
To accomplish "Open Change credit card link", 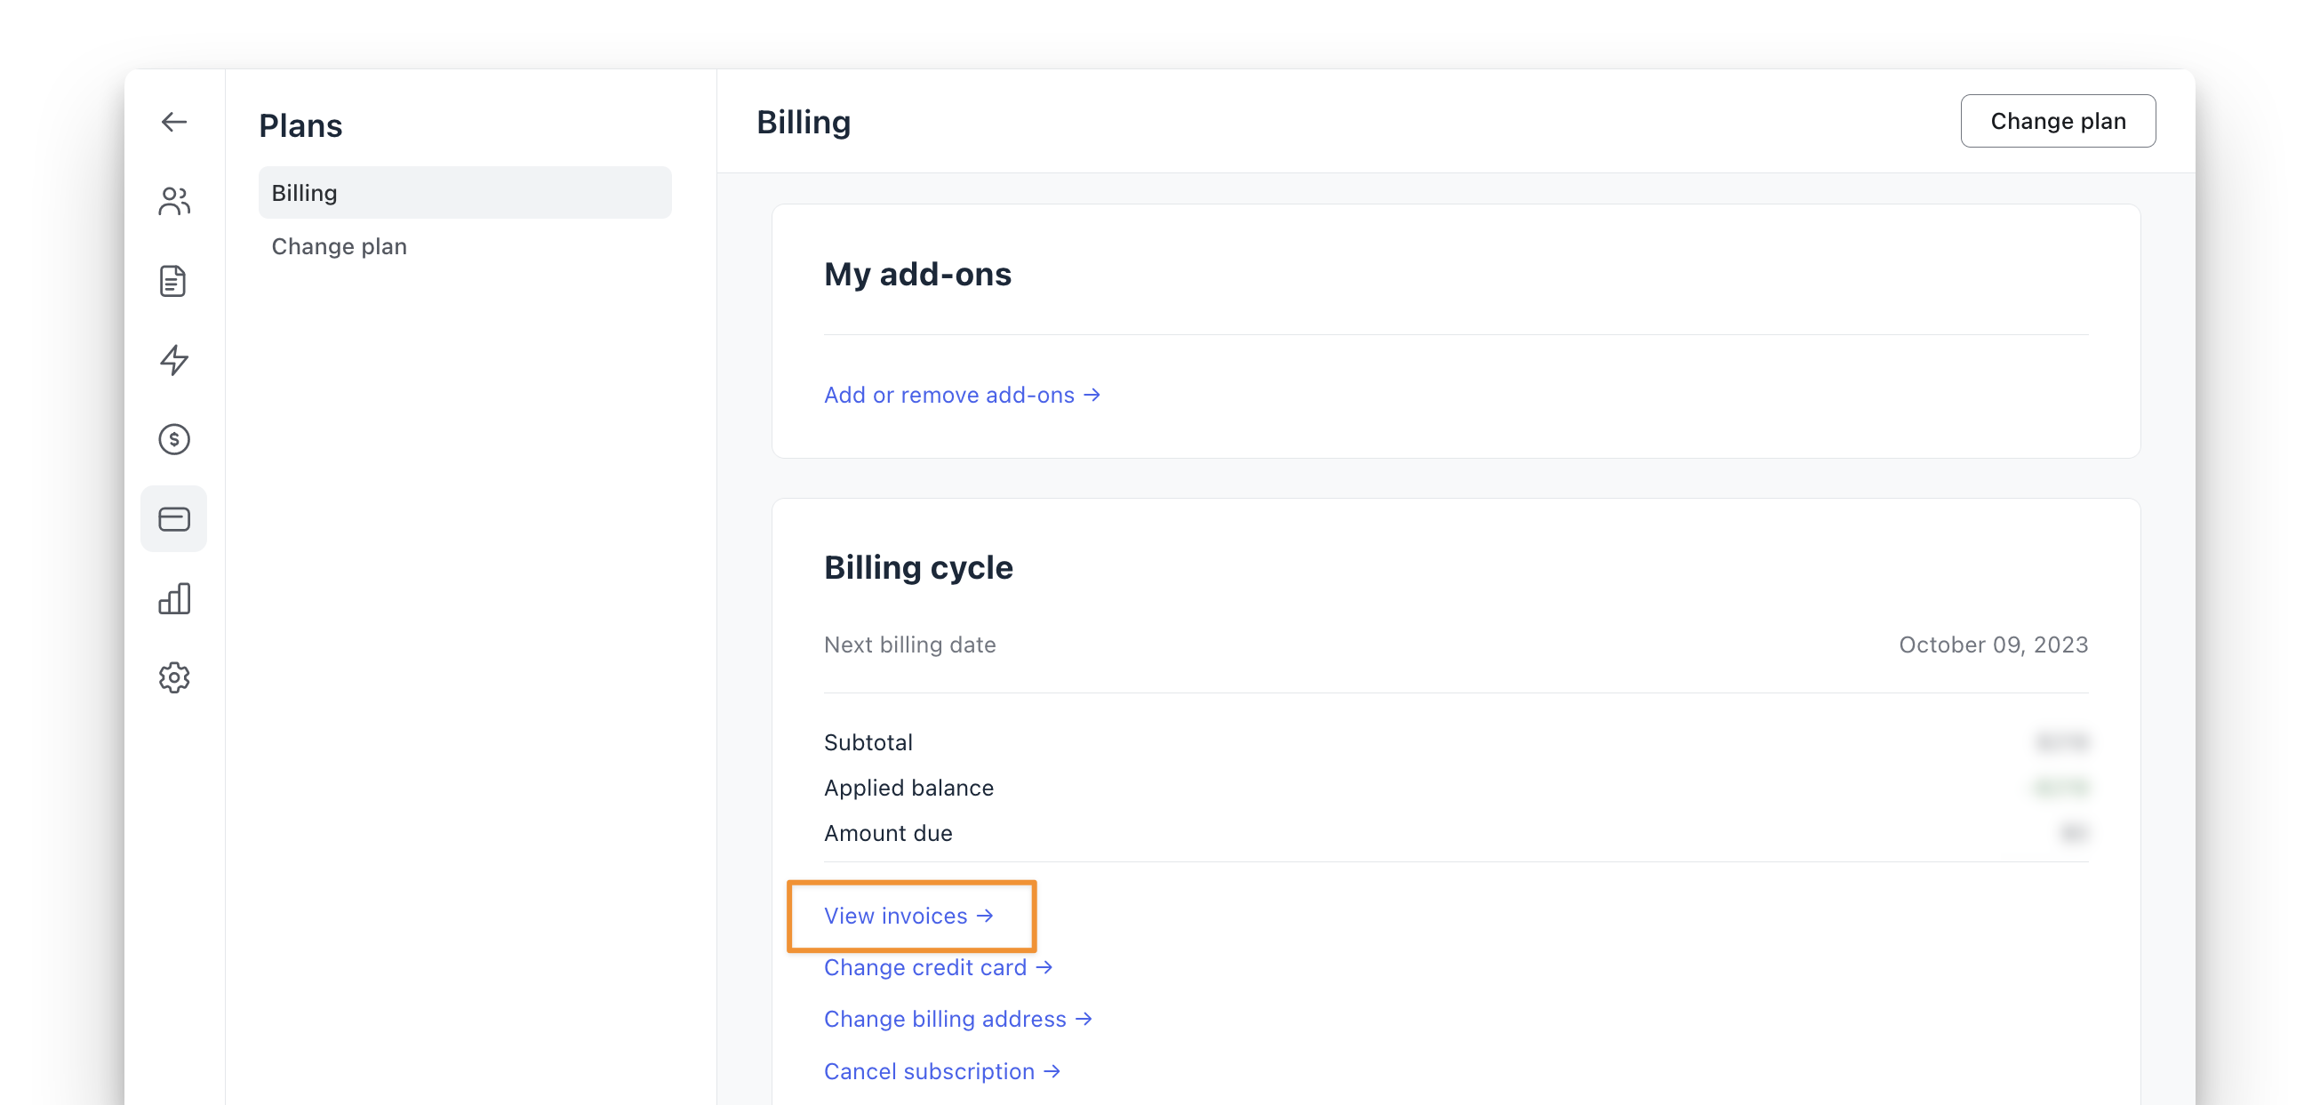I will (937, 967).
